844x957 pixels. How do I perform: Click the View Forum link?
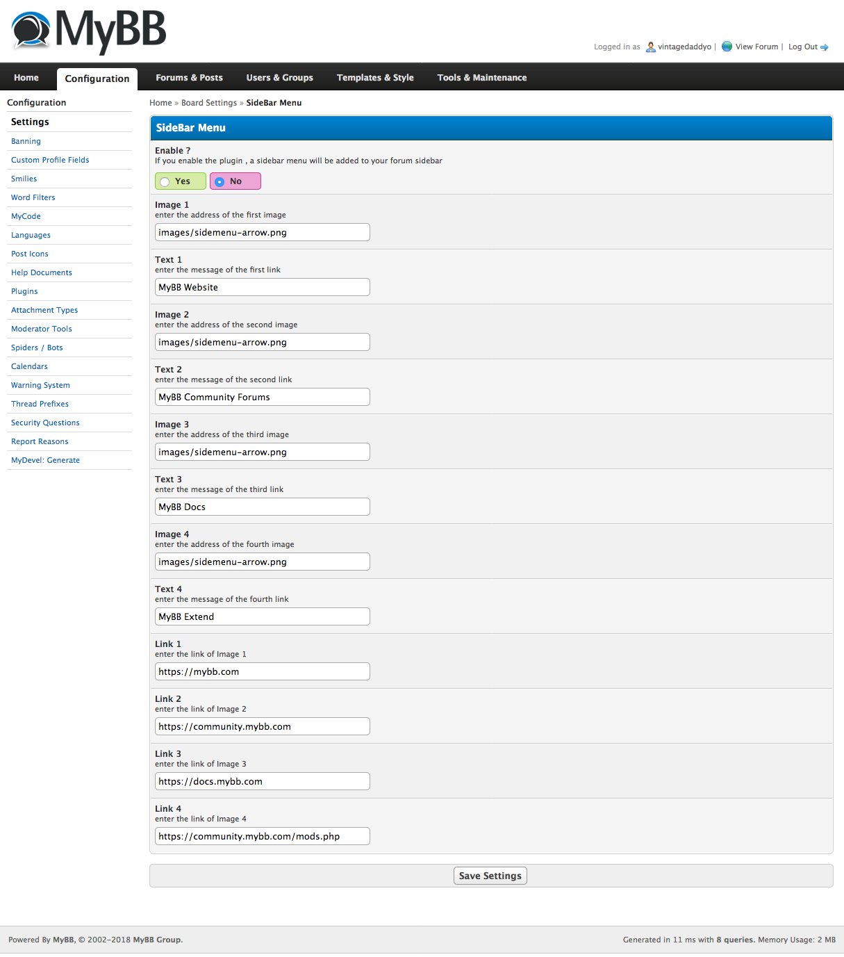point(756,47)
